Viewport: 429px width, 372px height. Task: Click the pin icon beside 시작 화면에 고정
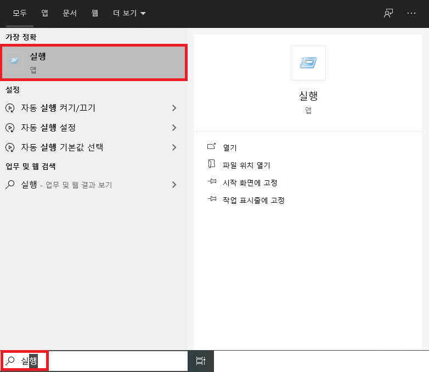point(212,181)
